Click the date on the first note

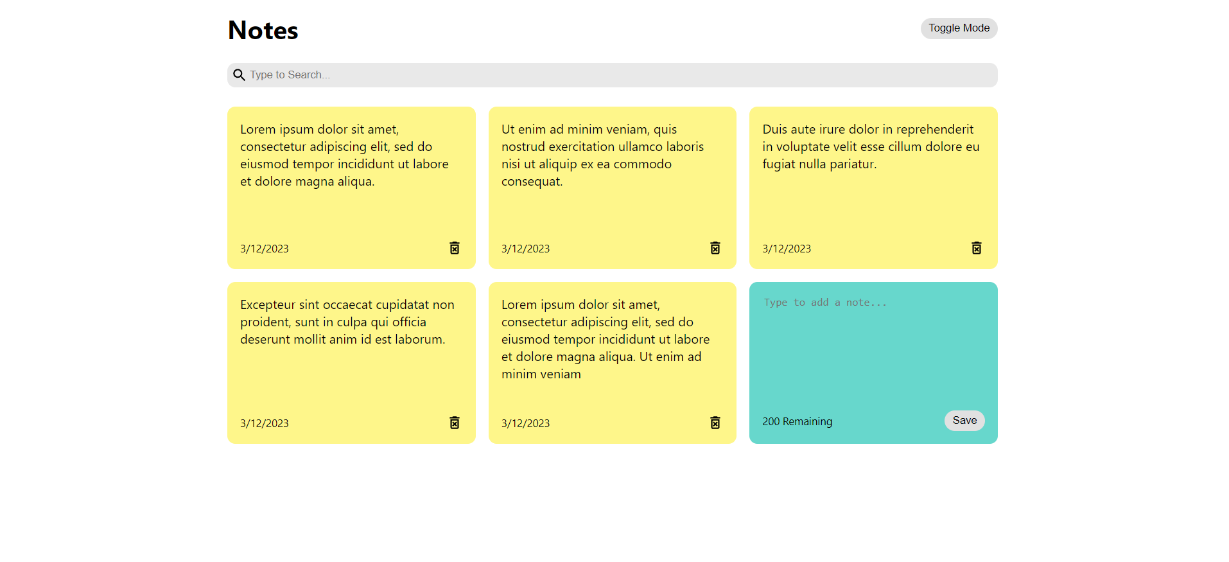pyautogui.click(x=264, y=248)
